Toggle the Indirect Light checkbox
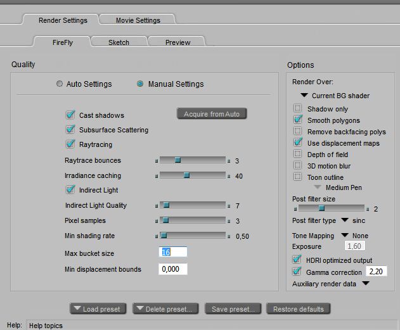 pyautogui.click(x=70, y=190)
